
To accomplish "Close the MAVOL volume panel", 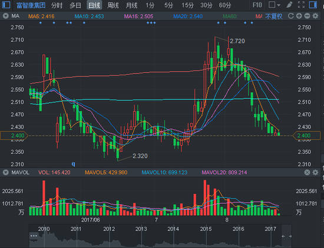I will click(x=308, y=173).
